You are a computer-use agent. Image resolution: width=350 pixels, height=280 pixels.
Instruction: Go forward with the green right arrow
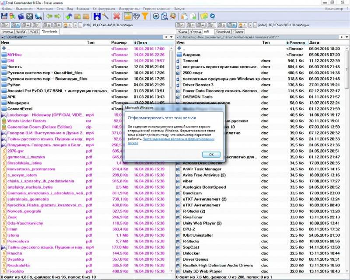click(x=58, y=16)
